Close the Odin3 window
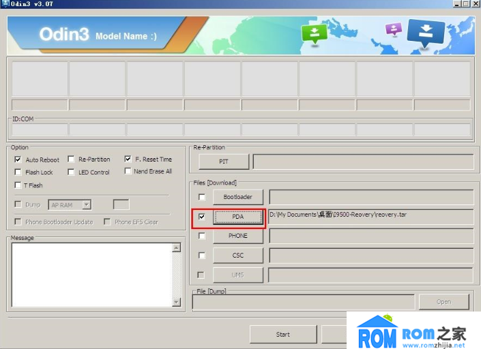481x349 pixels. (476, 3)
